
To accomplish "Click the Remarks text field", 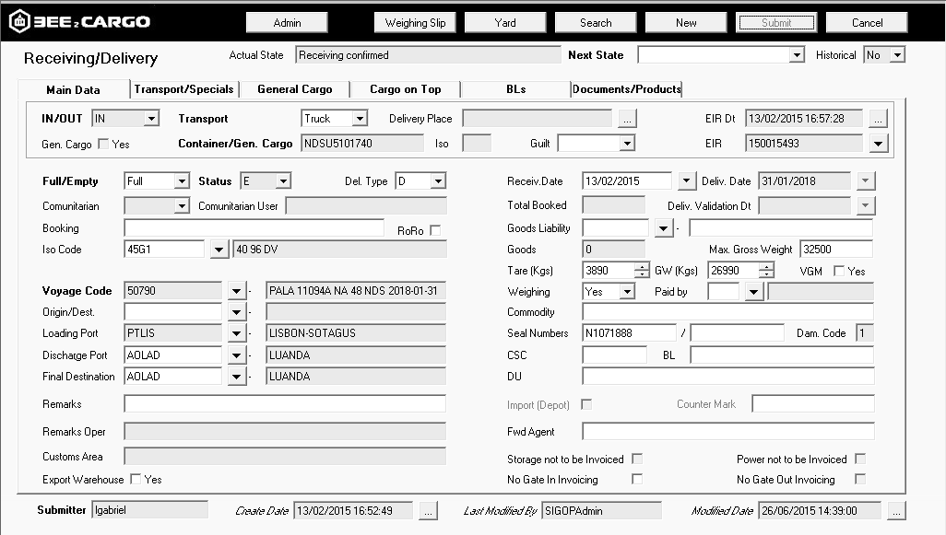I will click(285, 403).
